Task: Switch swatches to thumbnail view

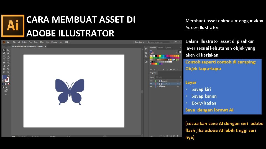Action: click(180, 52)
